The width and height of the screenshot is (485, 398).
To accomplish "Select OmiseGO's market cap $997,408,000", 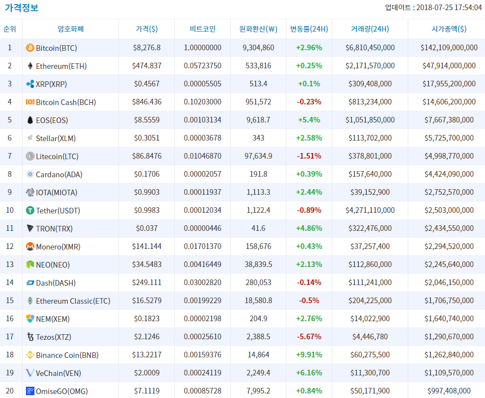I will click(x=449, y=391).
